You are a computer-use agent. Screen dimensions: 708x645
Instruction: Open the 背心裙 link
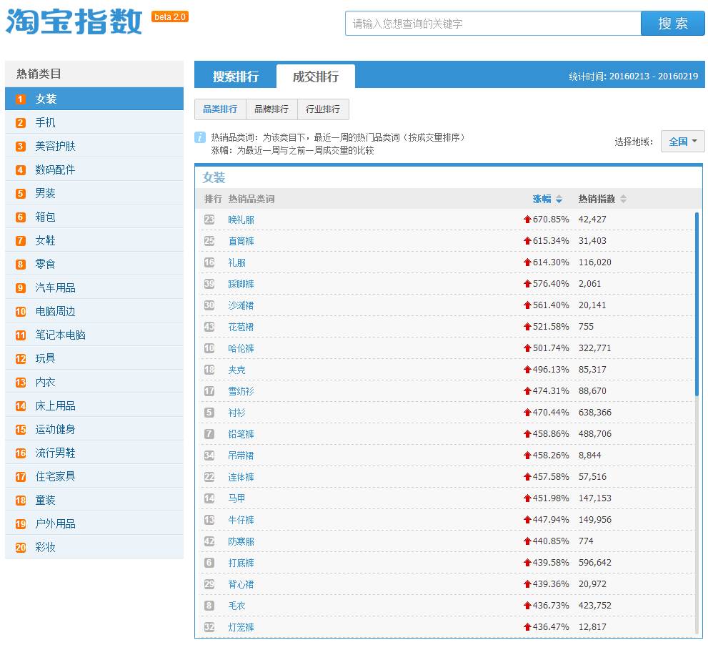point(241,584)
